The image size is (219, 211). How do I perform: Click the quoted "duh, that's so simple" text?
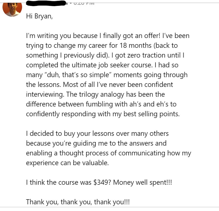click(77, 75)
